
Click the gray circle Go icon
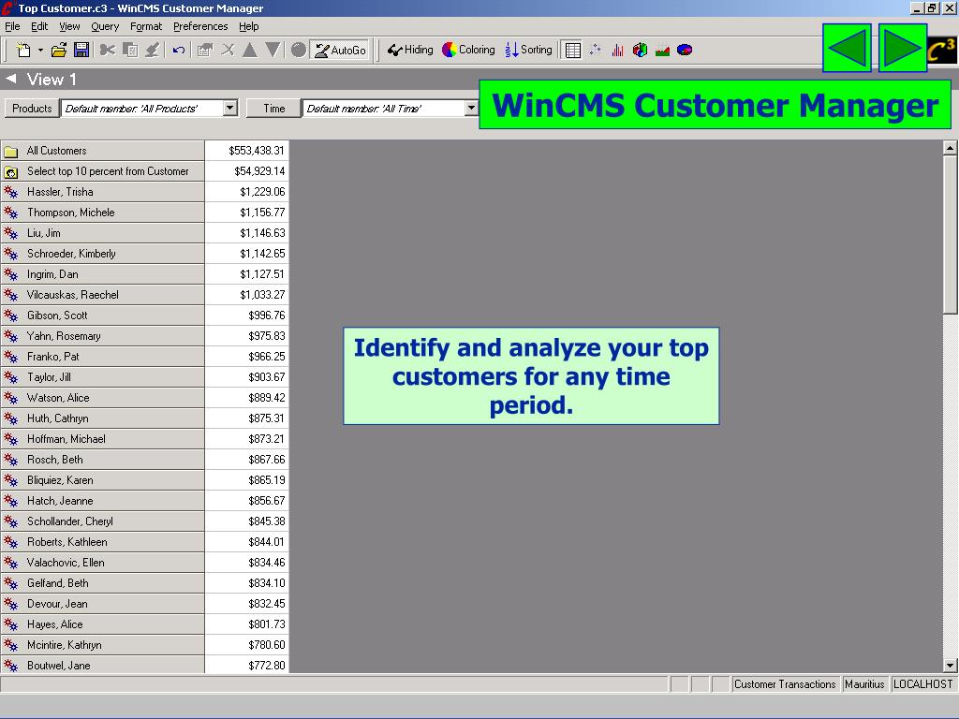point(299,51)
